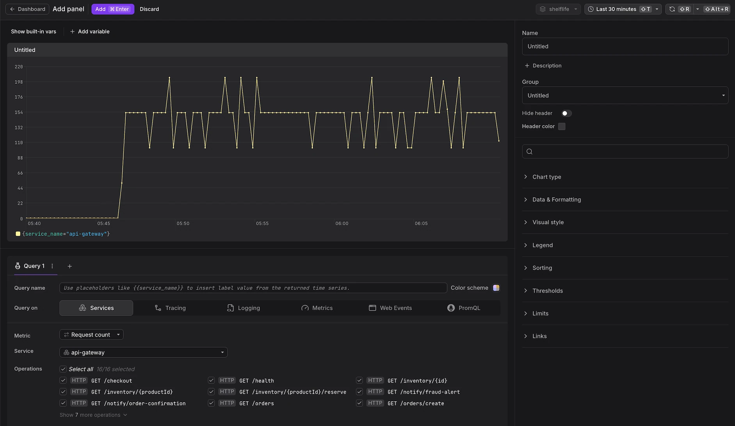The image size is (735, 426).
Task: Discard the panel changes
Action: pyautogui.click(x=149, y=9)
